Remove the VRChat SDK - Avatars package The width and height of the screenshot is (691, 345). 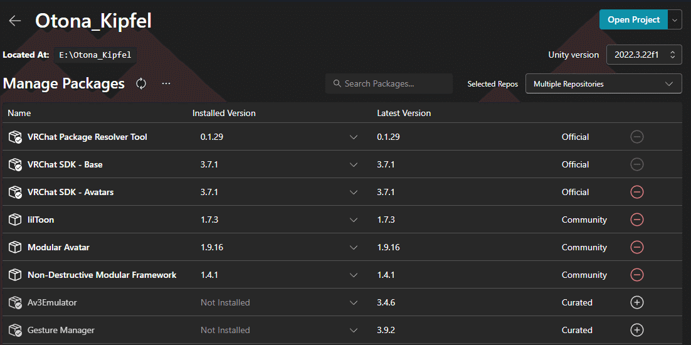pyautogui.click(x=637, y=192)
